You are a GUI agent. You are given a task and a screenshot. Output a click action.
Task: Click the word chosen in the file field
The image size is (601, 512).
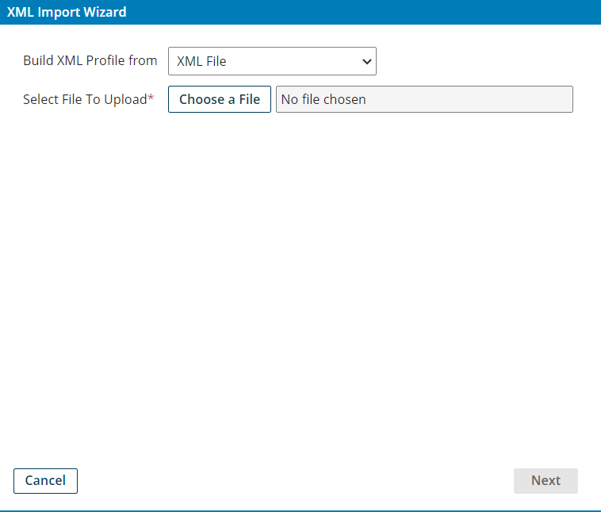tap(345, 99)
